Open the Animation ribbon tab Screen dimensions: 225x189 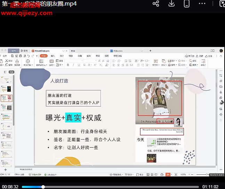[80, 56]
